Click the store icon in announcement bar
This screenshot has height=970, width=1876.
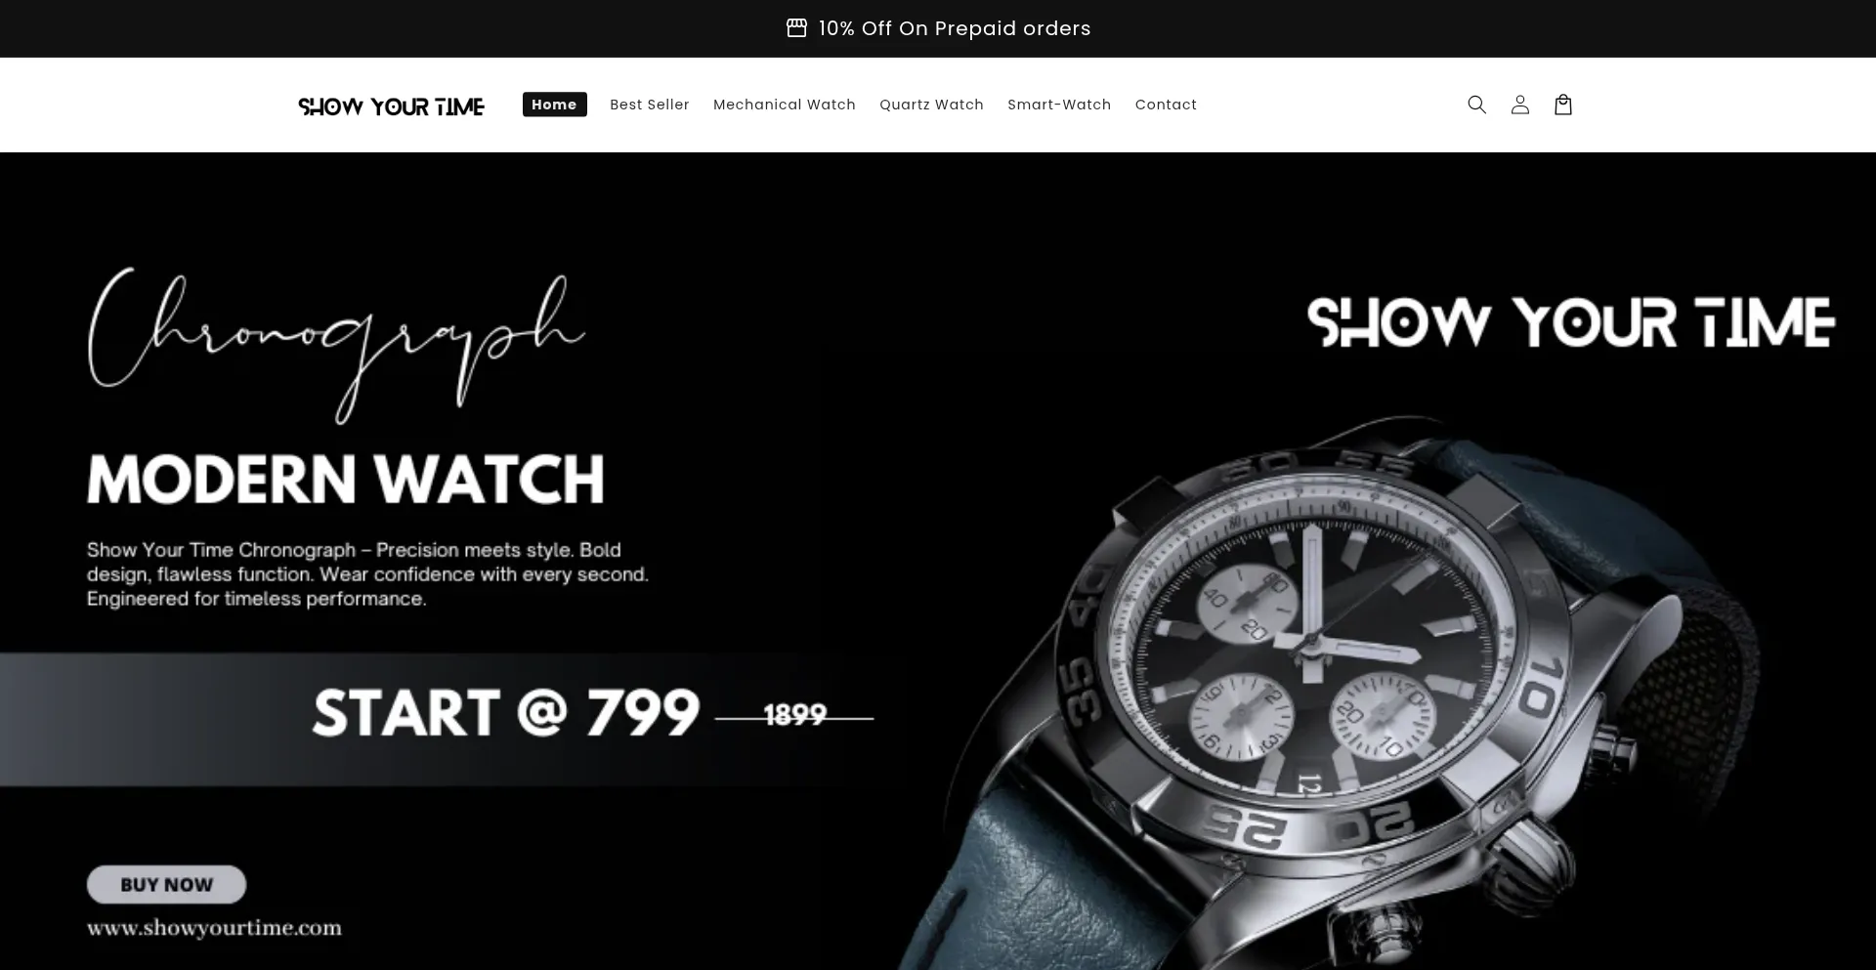[x=796, y=28]
